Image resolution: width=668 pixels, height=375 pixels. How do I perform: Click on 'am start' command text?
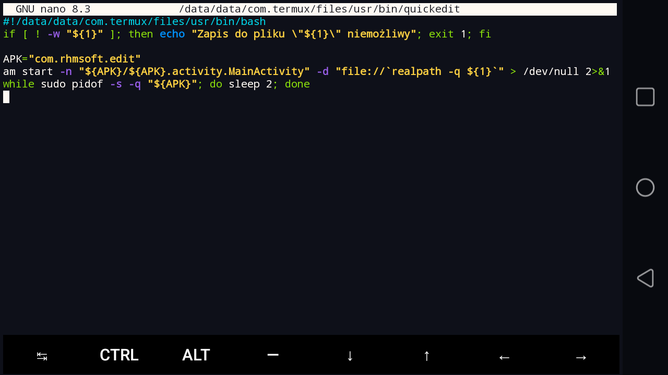pyautogui.click(x=28, y=71)
